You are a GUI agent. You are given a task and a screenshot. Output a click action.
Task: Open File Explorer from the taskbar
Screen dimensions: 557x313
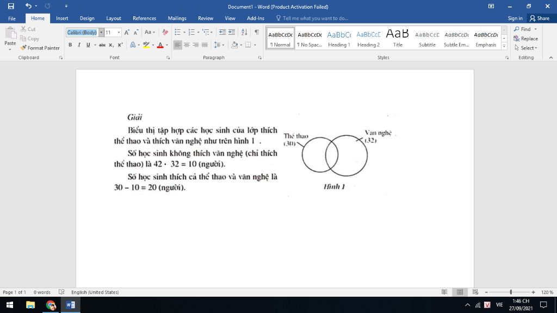coord(30,305)
